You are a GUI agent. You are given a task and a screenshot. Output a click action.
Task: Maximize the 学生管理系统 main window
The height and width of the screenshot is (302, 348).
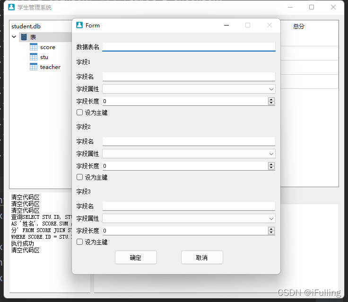click(312, 7)
